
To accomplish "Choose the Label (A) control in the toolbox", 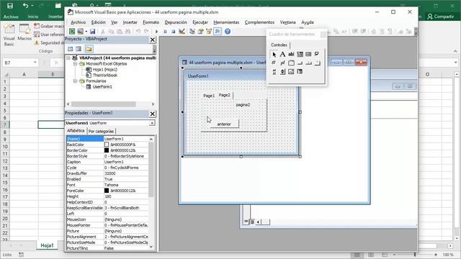I will (x=282, y=55).
